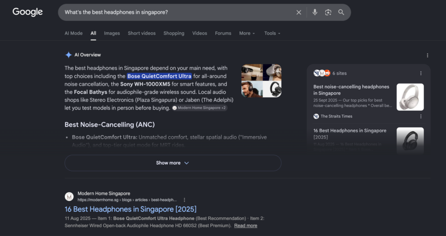Switch to AI Mode tab
The image size is (446, 236).
[73, 33]
